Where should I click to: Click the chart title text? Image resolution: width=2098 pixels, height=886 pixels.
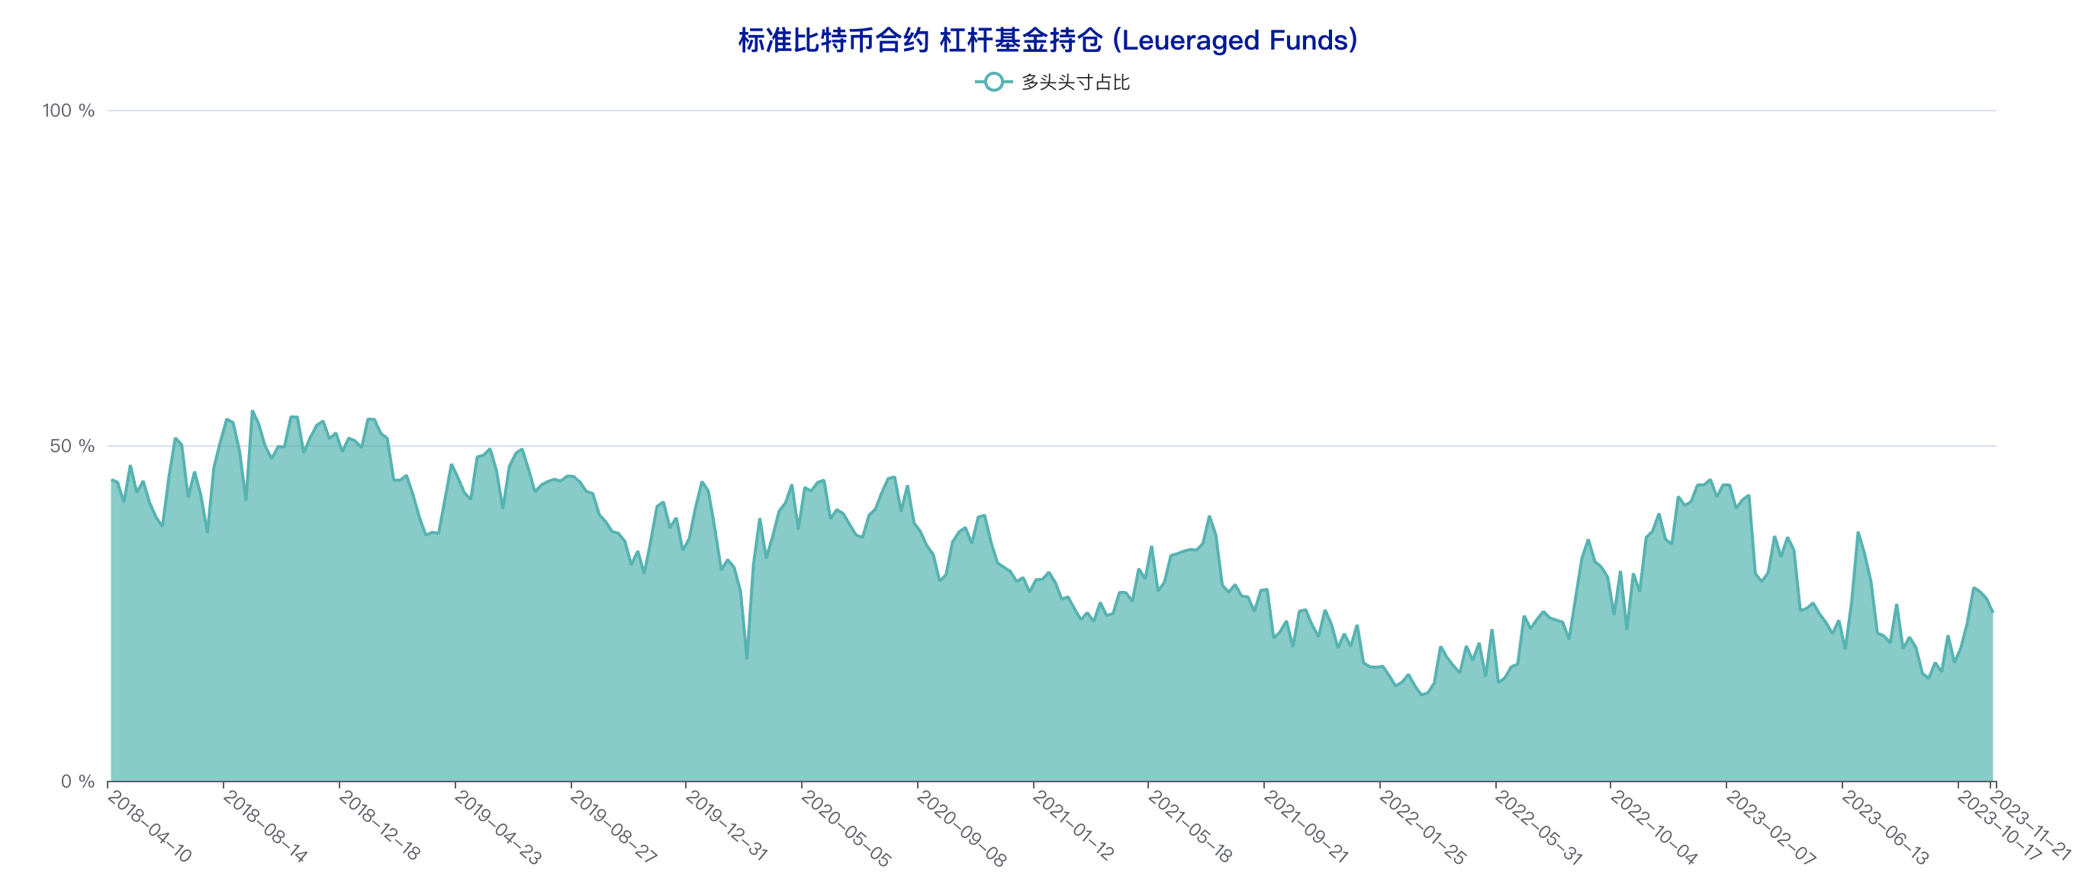tap(1048, 40)
